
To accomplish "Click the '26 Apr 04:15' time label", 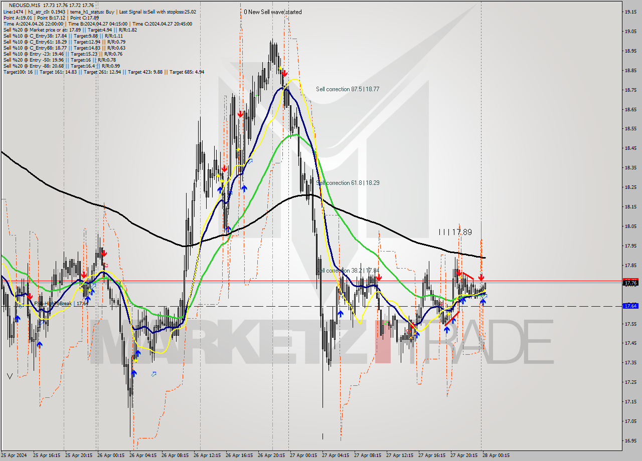I will click(x=142, y=455).
